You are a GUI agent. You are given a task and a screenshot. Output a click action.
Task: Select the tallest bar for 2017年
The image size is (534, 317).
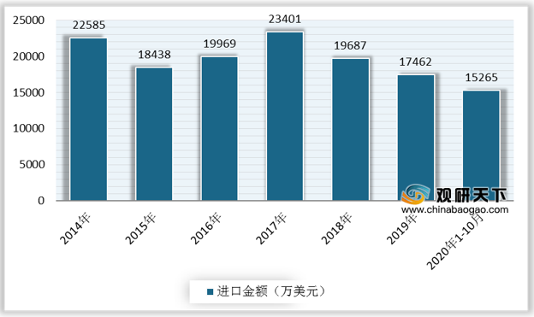coord(285,116)
